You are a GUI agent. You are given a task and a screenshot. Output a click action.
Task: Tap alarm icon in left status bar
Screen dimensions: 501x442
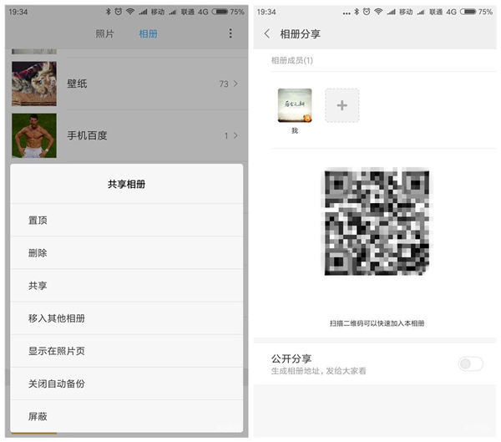[x=119, y=12]
